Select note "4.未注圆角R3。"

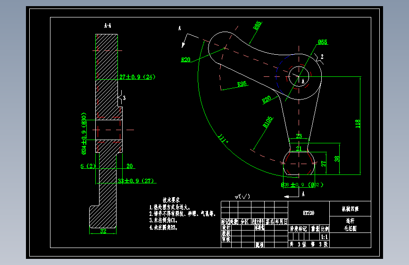pyautogui.click(x=164, y=227)
